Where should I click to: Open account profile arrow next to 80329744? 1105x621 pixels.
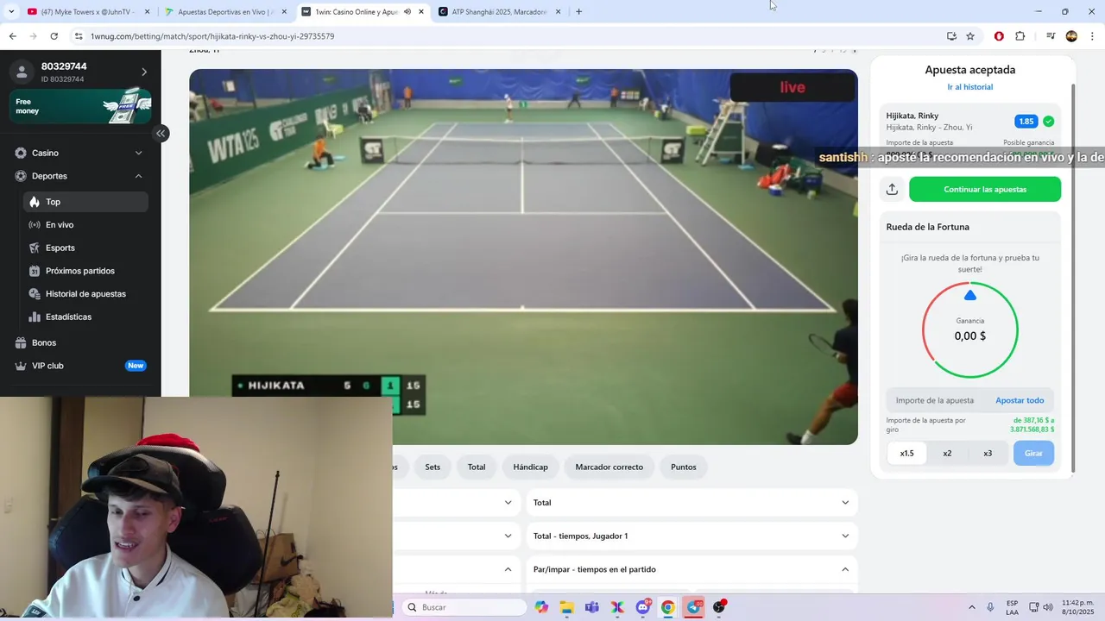coord(144,72)
